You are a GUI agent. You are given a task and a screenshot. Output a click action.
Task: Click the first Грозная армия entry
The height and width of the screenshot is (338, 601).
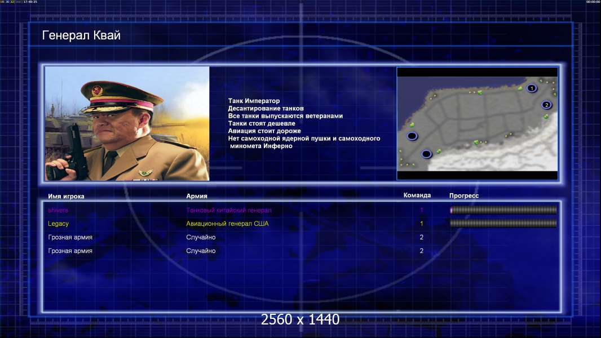tap(70, 237)
